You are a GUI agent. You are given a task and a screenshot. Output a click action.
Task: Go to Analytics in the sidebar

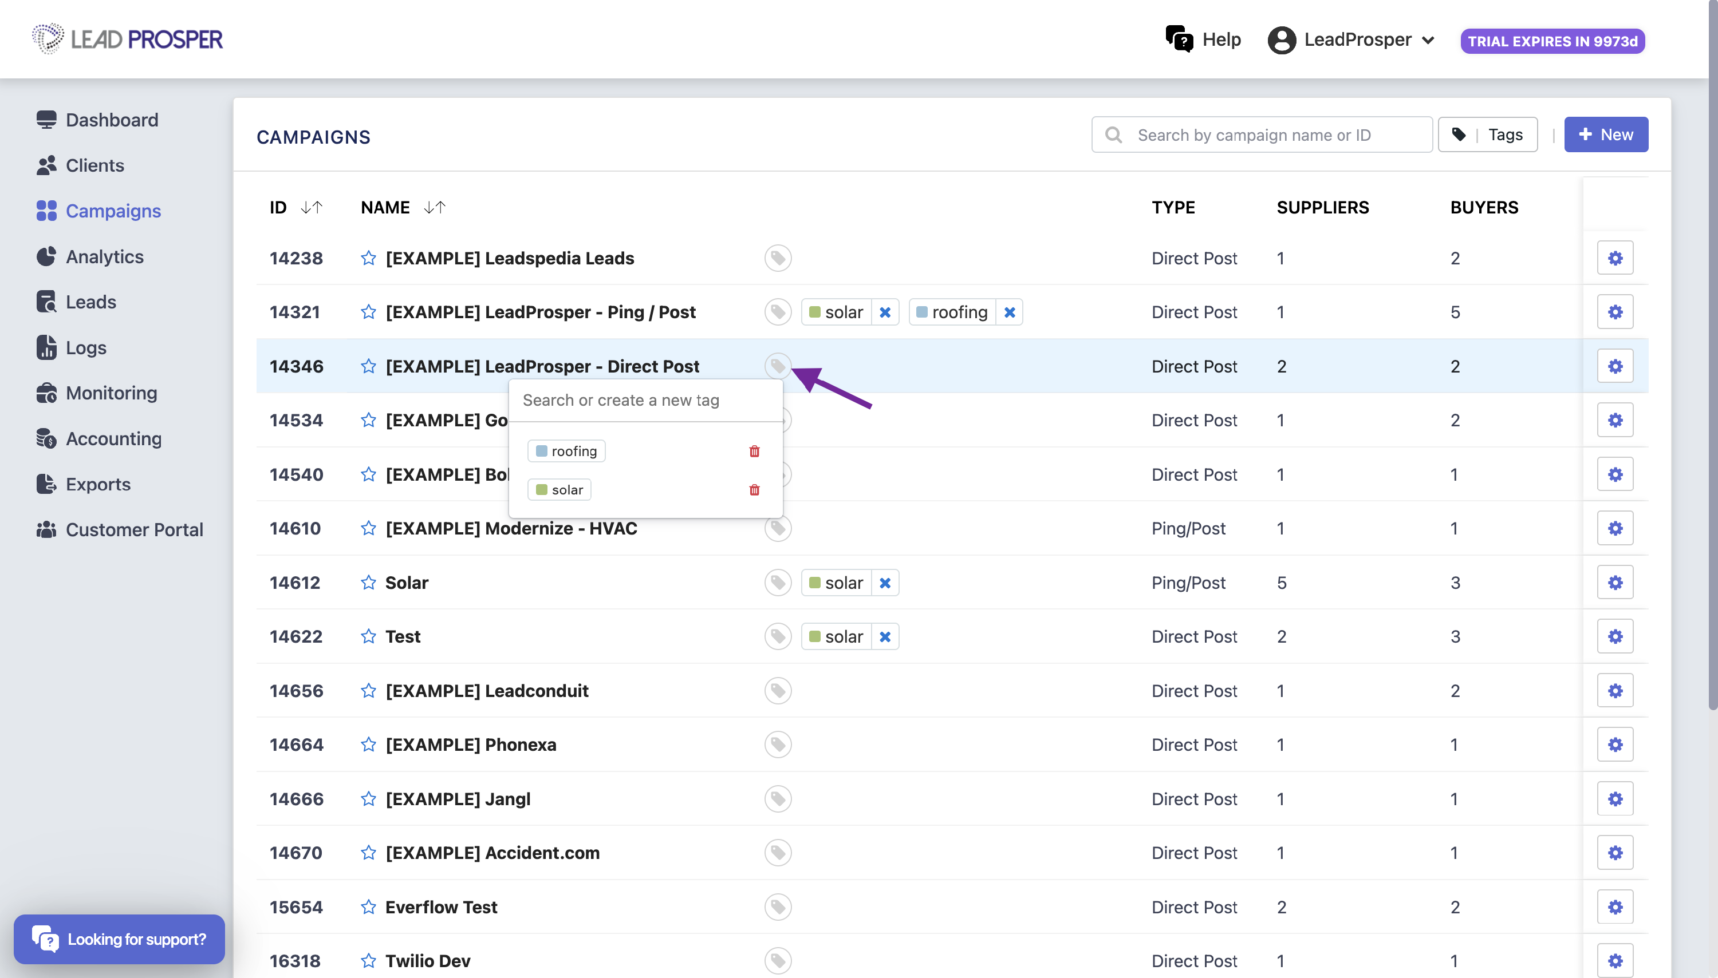pyautogui.click(x=104, y=256)
